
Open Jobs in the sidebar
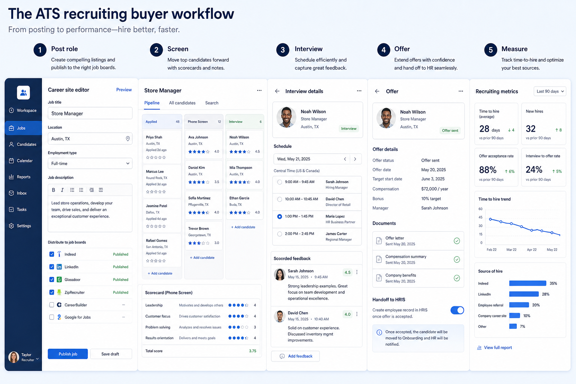[x=23, y=128]
